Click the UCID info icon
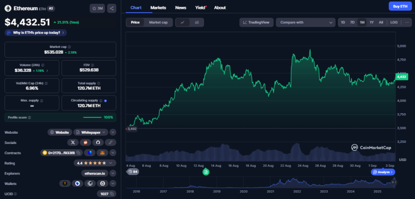The image size is (415, 199). click(15, 194)
